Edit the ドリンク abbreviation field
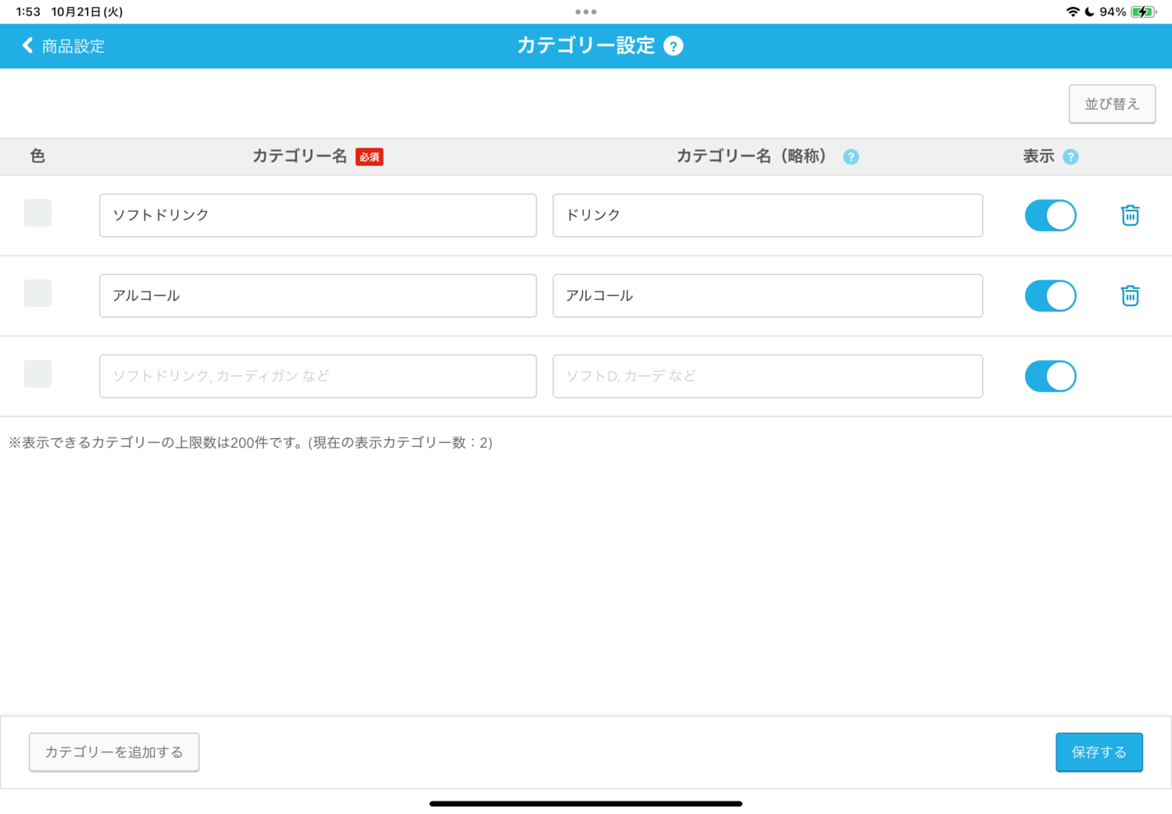 tap(767, 216)
